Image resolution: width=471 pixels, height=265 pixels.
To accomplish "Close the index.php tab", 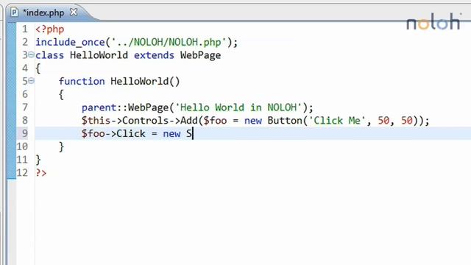I will (74, 12).
